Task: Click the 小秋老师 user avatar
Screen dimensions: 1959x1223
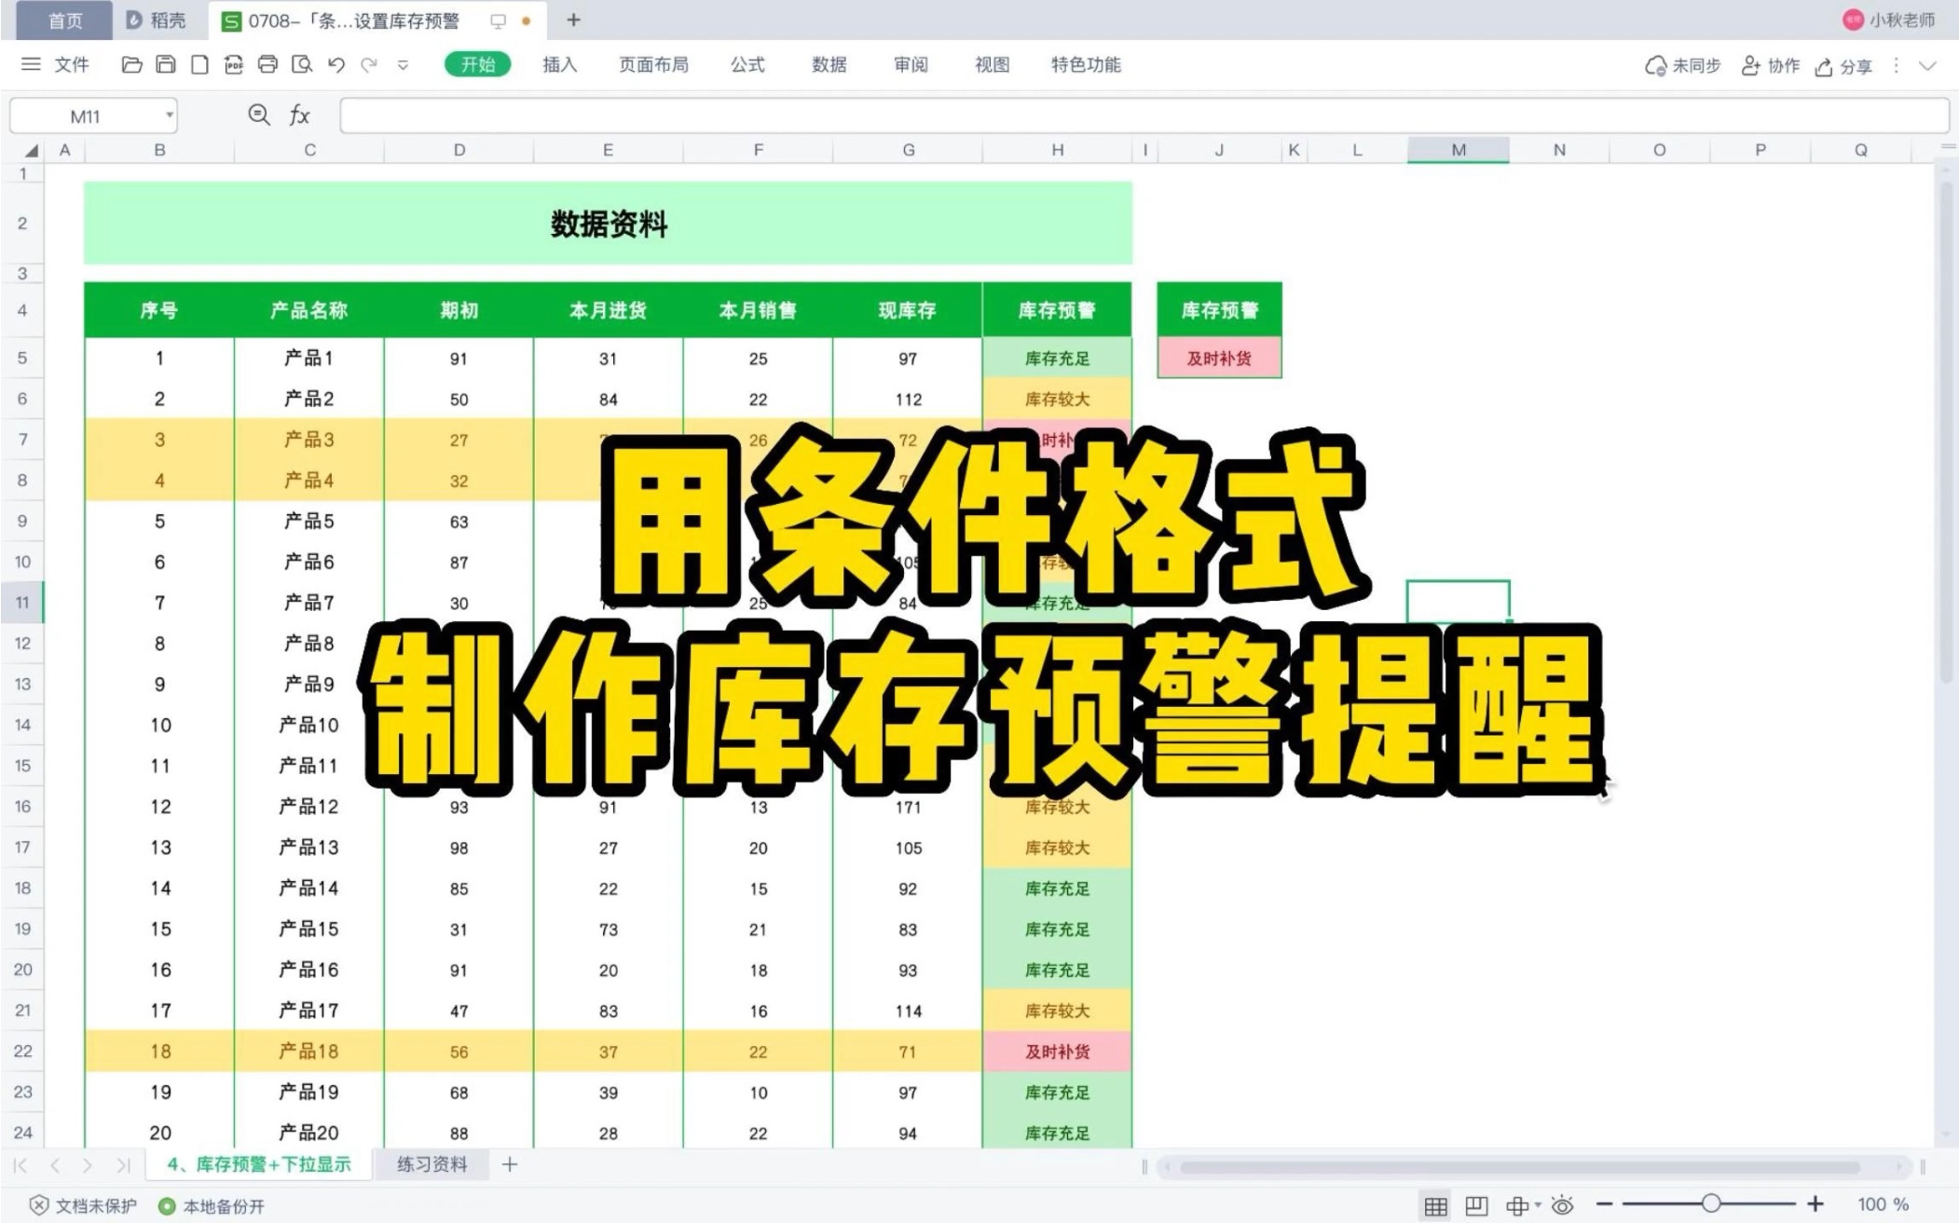Action: coord(1853,20)
